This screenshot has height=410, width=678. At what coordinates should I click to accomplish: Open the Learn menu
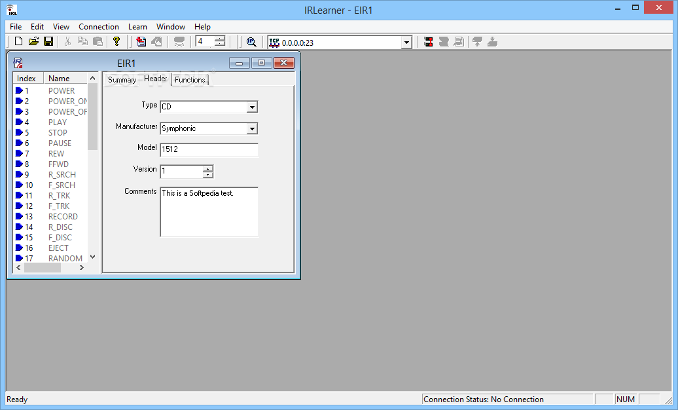point(137,26)
